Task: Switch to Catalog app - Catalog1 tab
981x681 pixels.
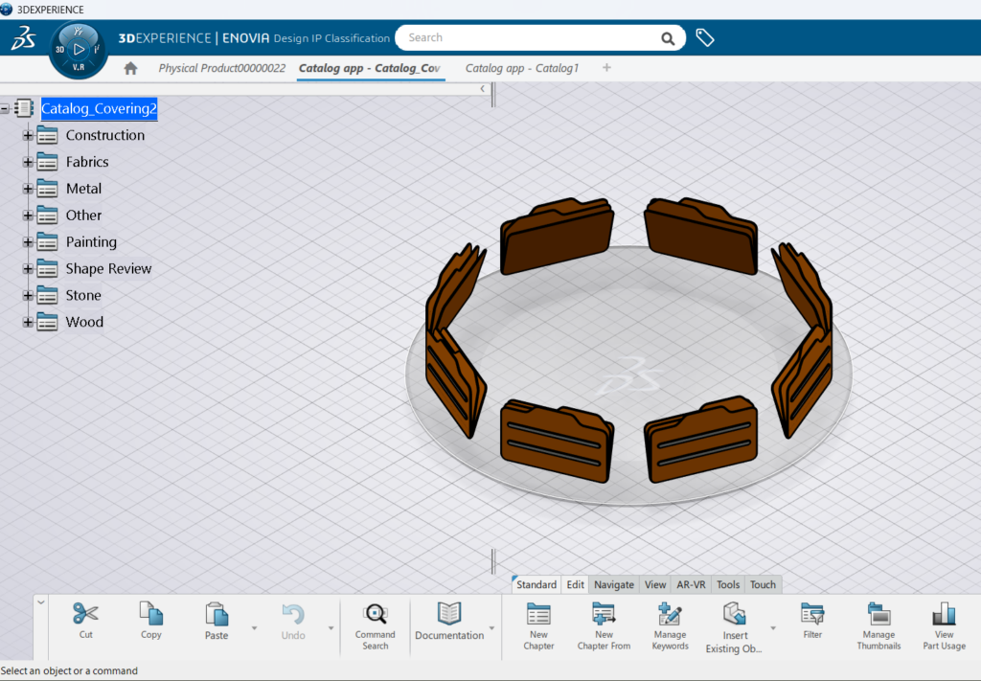Action: [522, 68]
